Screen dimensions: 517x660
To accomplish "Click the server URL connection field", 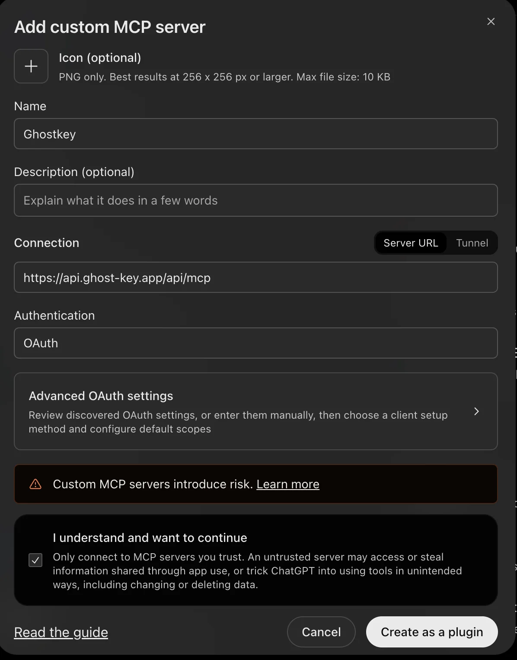I will (256, 277).
